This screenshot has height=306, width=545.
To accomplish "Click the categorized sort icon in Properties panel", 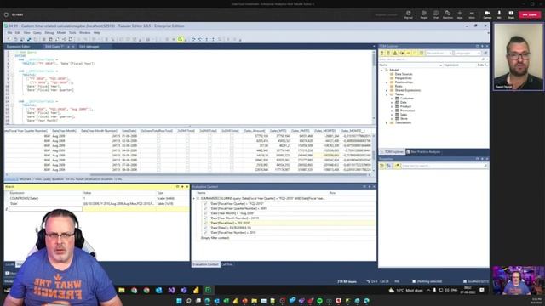I will (x=382, y=166).
